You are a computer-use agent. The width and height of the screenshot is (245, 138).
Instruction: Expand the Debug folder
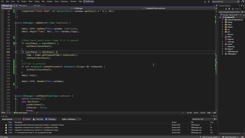click(222, 22)
